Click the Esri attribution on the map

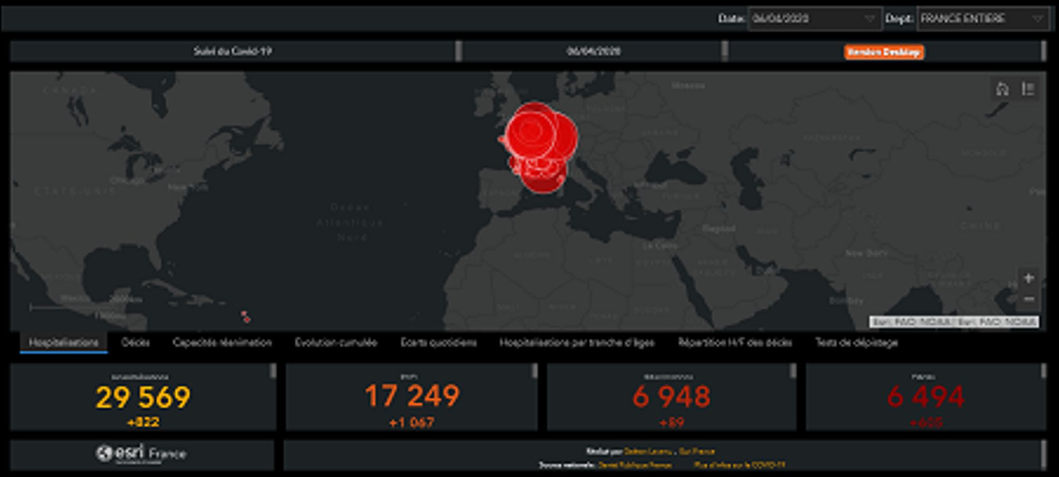(x=954, y=322)
